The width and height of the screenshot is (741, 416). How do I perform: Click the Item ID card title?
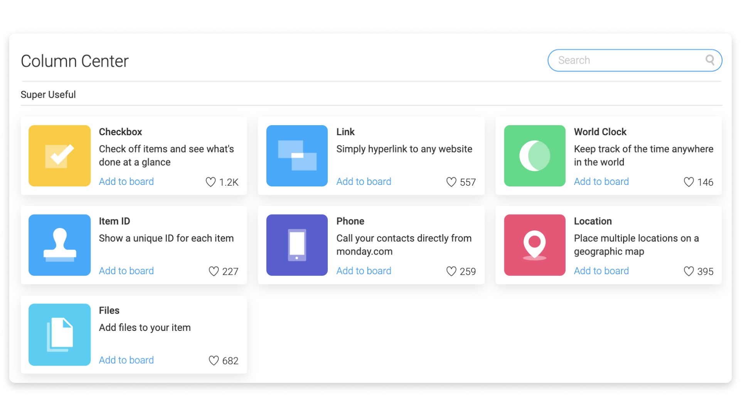pos(115,221)
